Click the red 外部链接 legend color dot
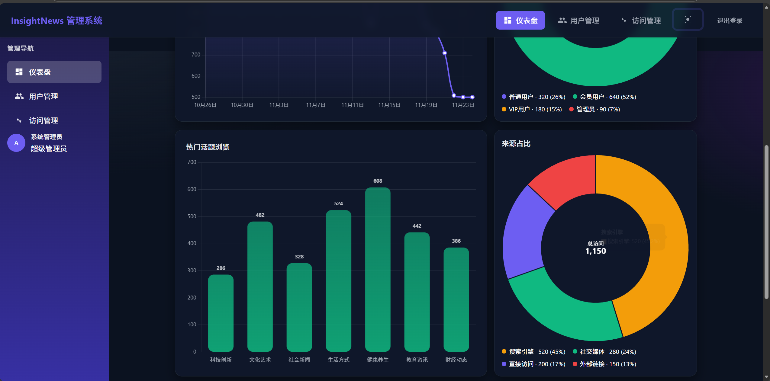Screen dimensions: 770x381 (x=575, y=364)
